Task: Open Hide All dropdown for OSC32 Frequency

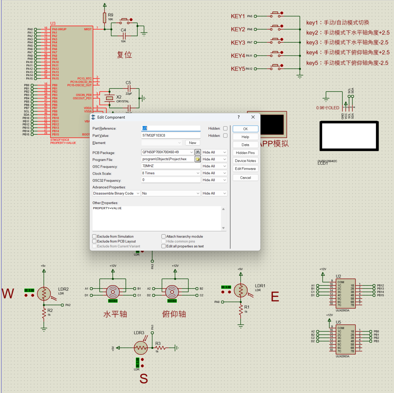Action: (x=214, y=180)
